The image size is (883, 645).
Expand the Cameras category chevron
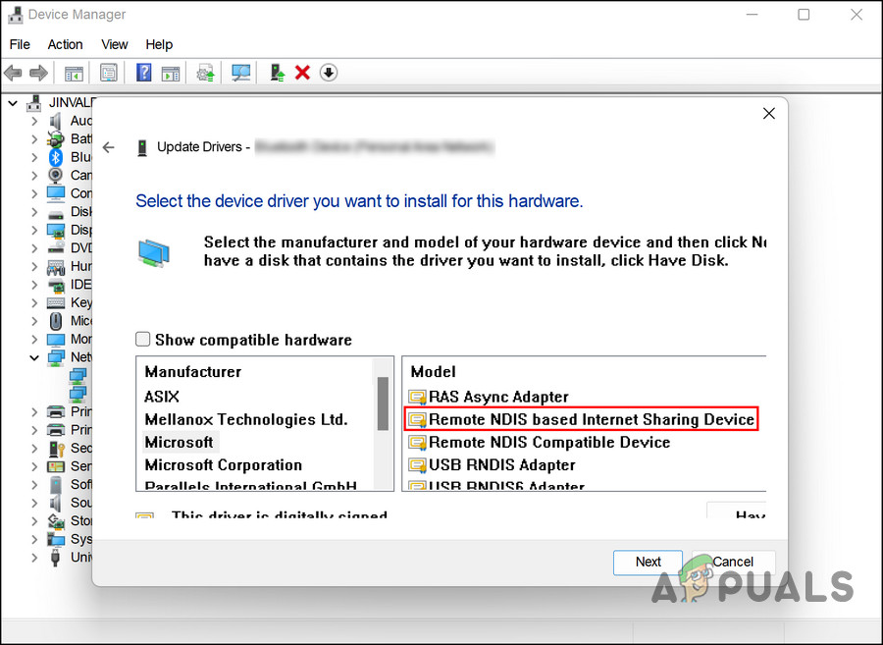click(x=34, y=176)
